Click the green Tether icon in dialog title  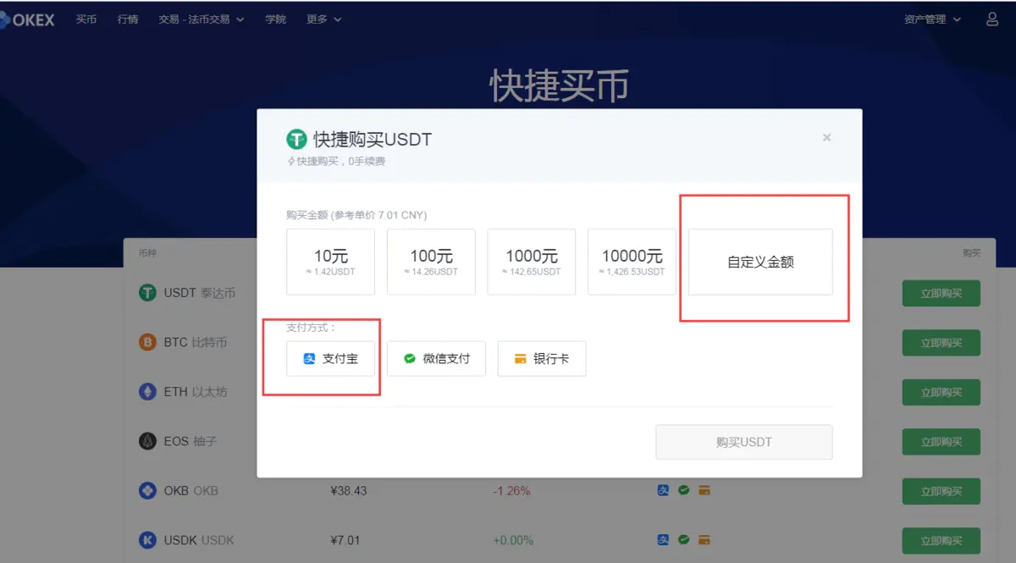[296, 139]
